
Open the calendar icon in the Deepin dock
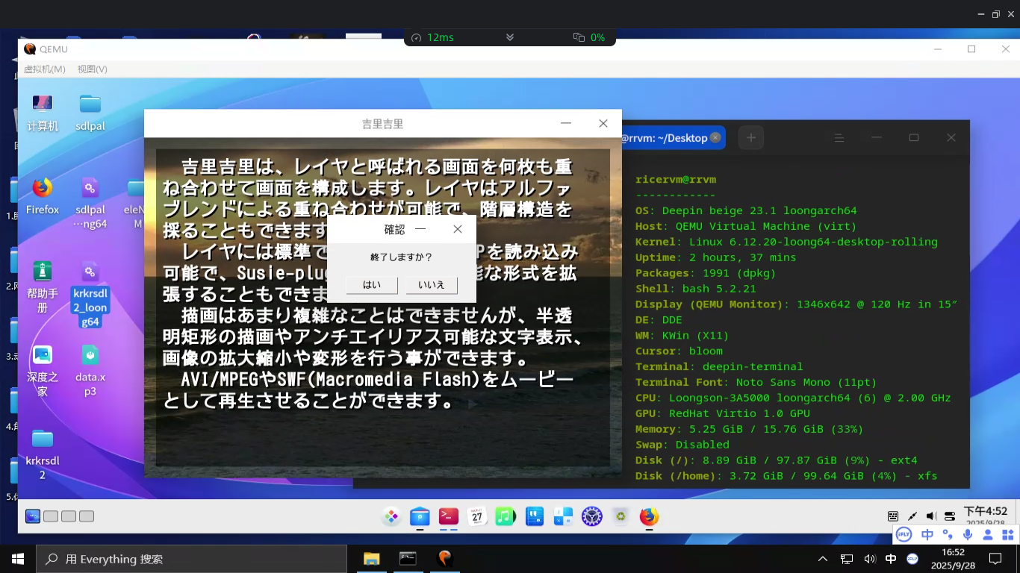pos(477,516)
